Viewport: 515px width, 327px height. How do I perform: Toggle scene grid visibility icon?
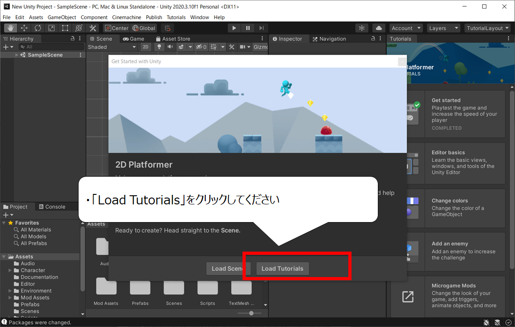[214, 47]
